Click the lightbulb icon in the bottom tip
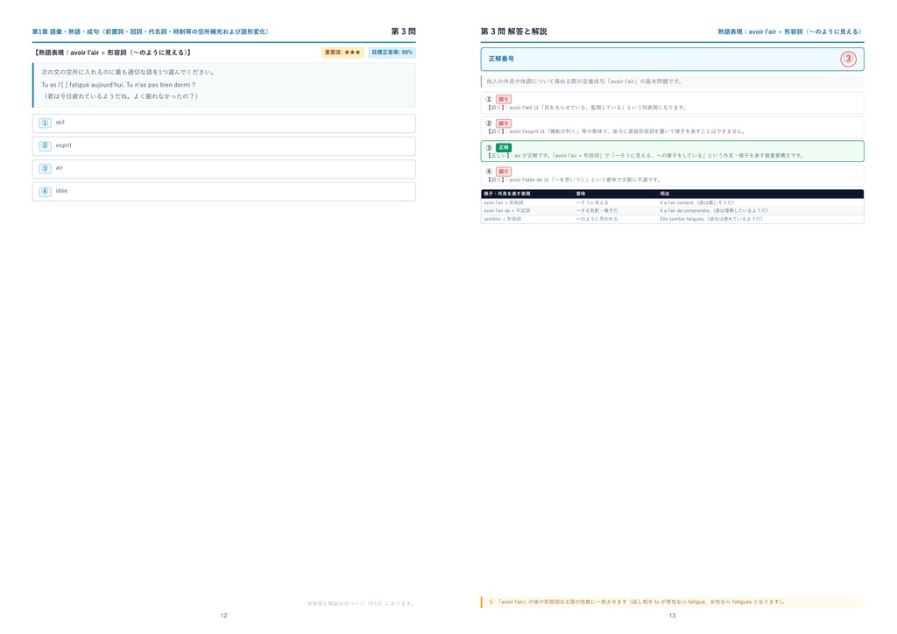The width and height of the screenshot is (897, 634). point(491,602)
